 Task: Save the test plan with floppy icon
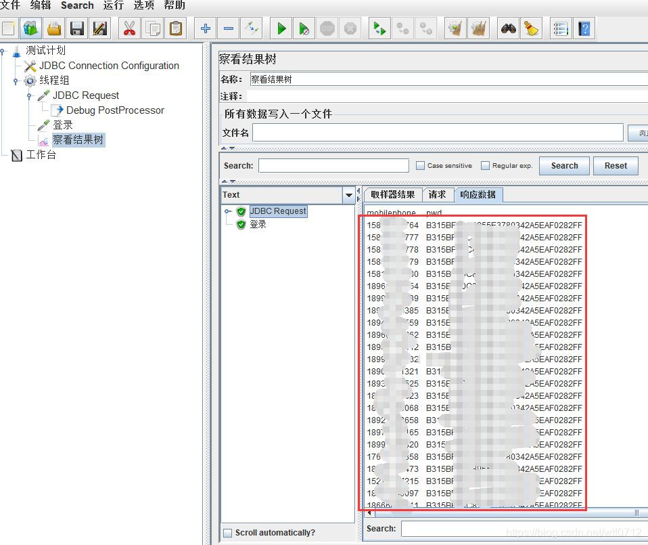[x=77, y=28]
